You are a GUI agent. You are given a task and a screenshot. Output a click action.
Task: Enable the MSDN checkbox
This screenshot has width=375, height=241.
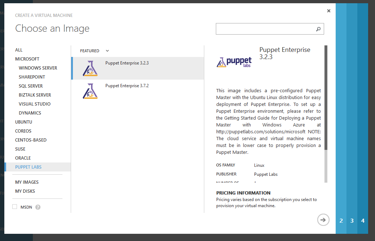[x=15, y=207]
